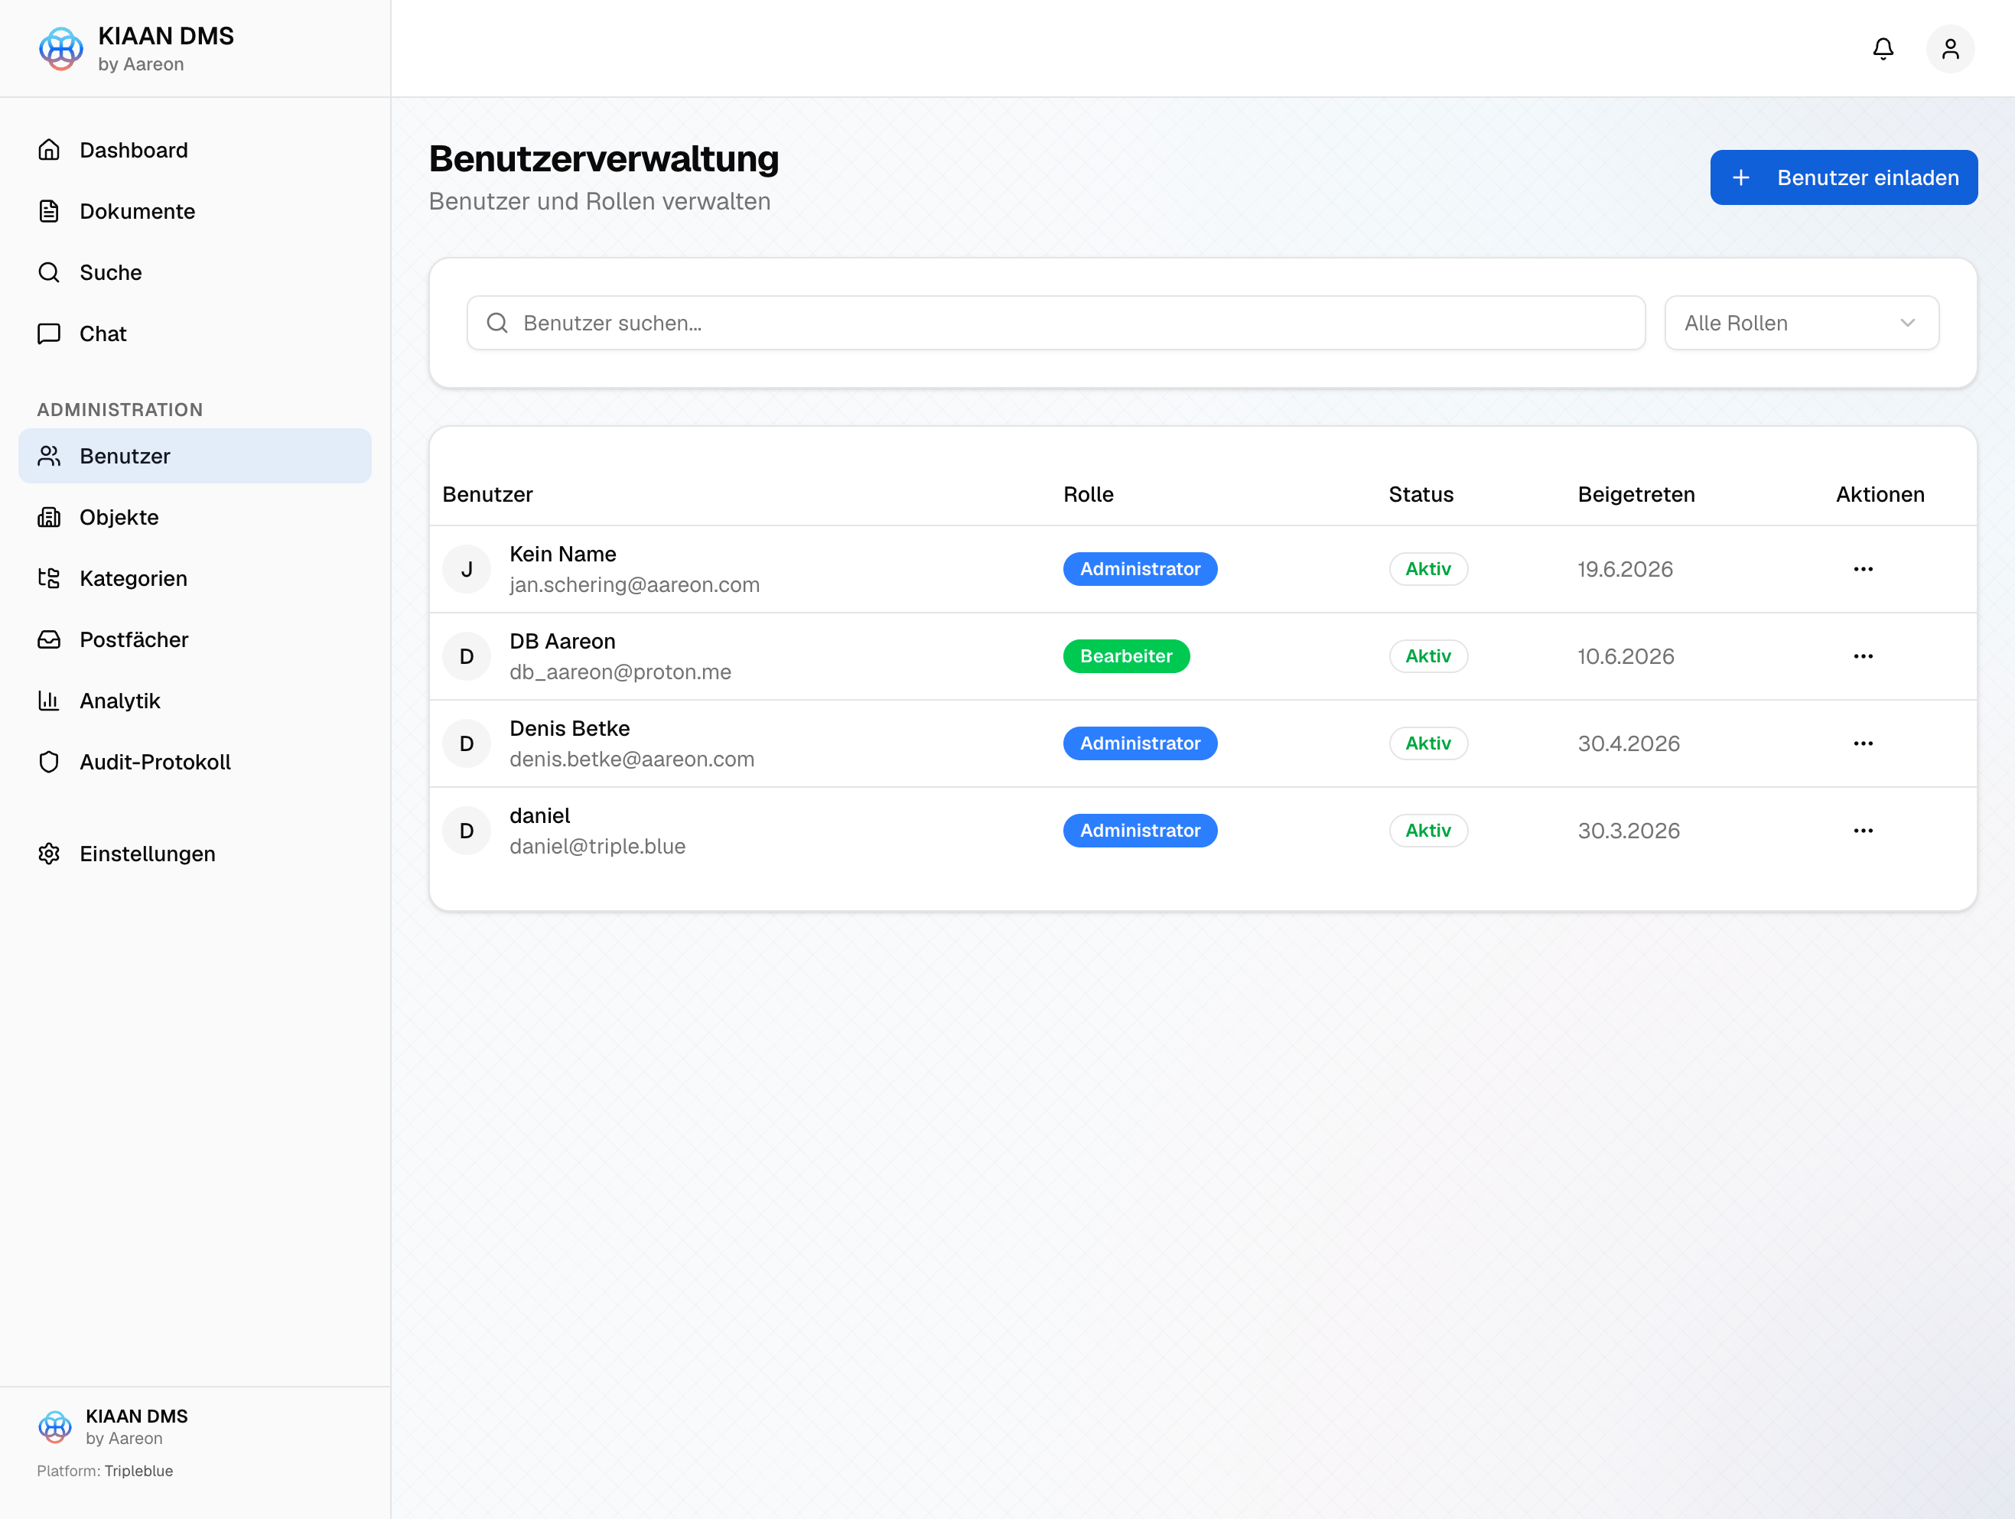Open Postfächer in administration
The image size is (2015, 1519).
click(195, 639)
